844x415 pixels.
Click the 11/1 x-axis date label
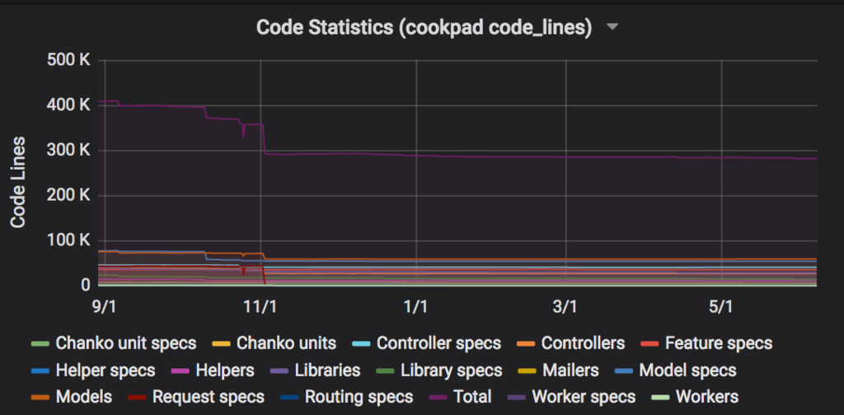pyautogui.click(x=260, y=307)
